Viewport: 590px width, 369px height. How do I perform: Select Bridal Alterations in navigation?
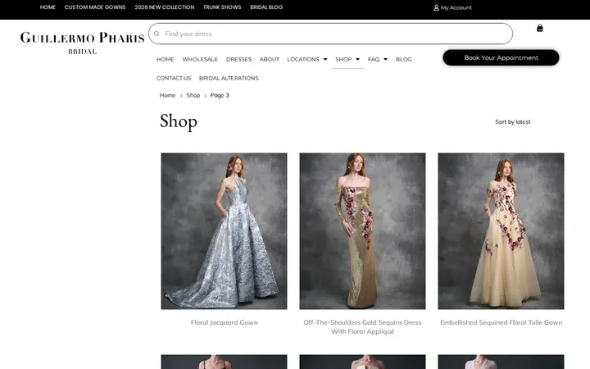229,78
